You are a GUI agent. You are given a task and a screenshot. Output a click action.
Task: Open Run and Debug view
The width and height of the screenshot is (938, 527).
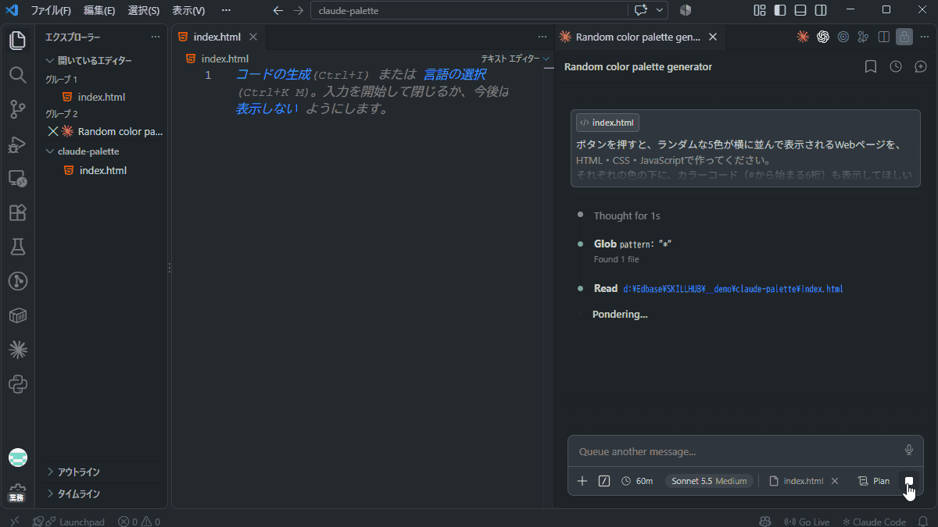(17, 144)
